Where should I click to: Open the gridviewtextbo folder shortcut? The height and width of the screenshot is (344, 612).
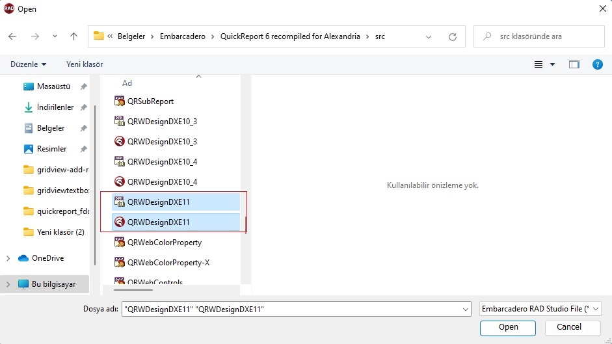tap(56, 190)
